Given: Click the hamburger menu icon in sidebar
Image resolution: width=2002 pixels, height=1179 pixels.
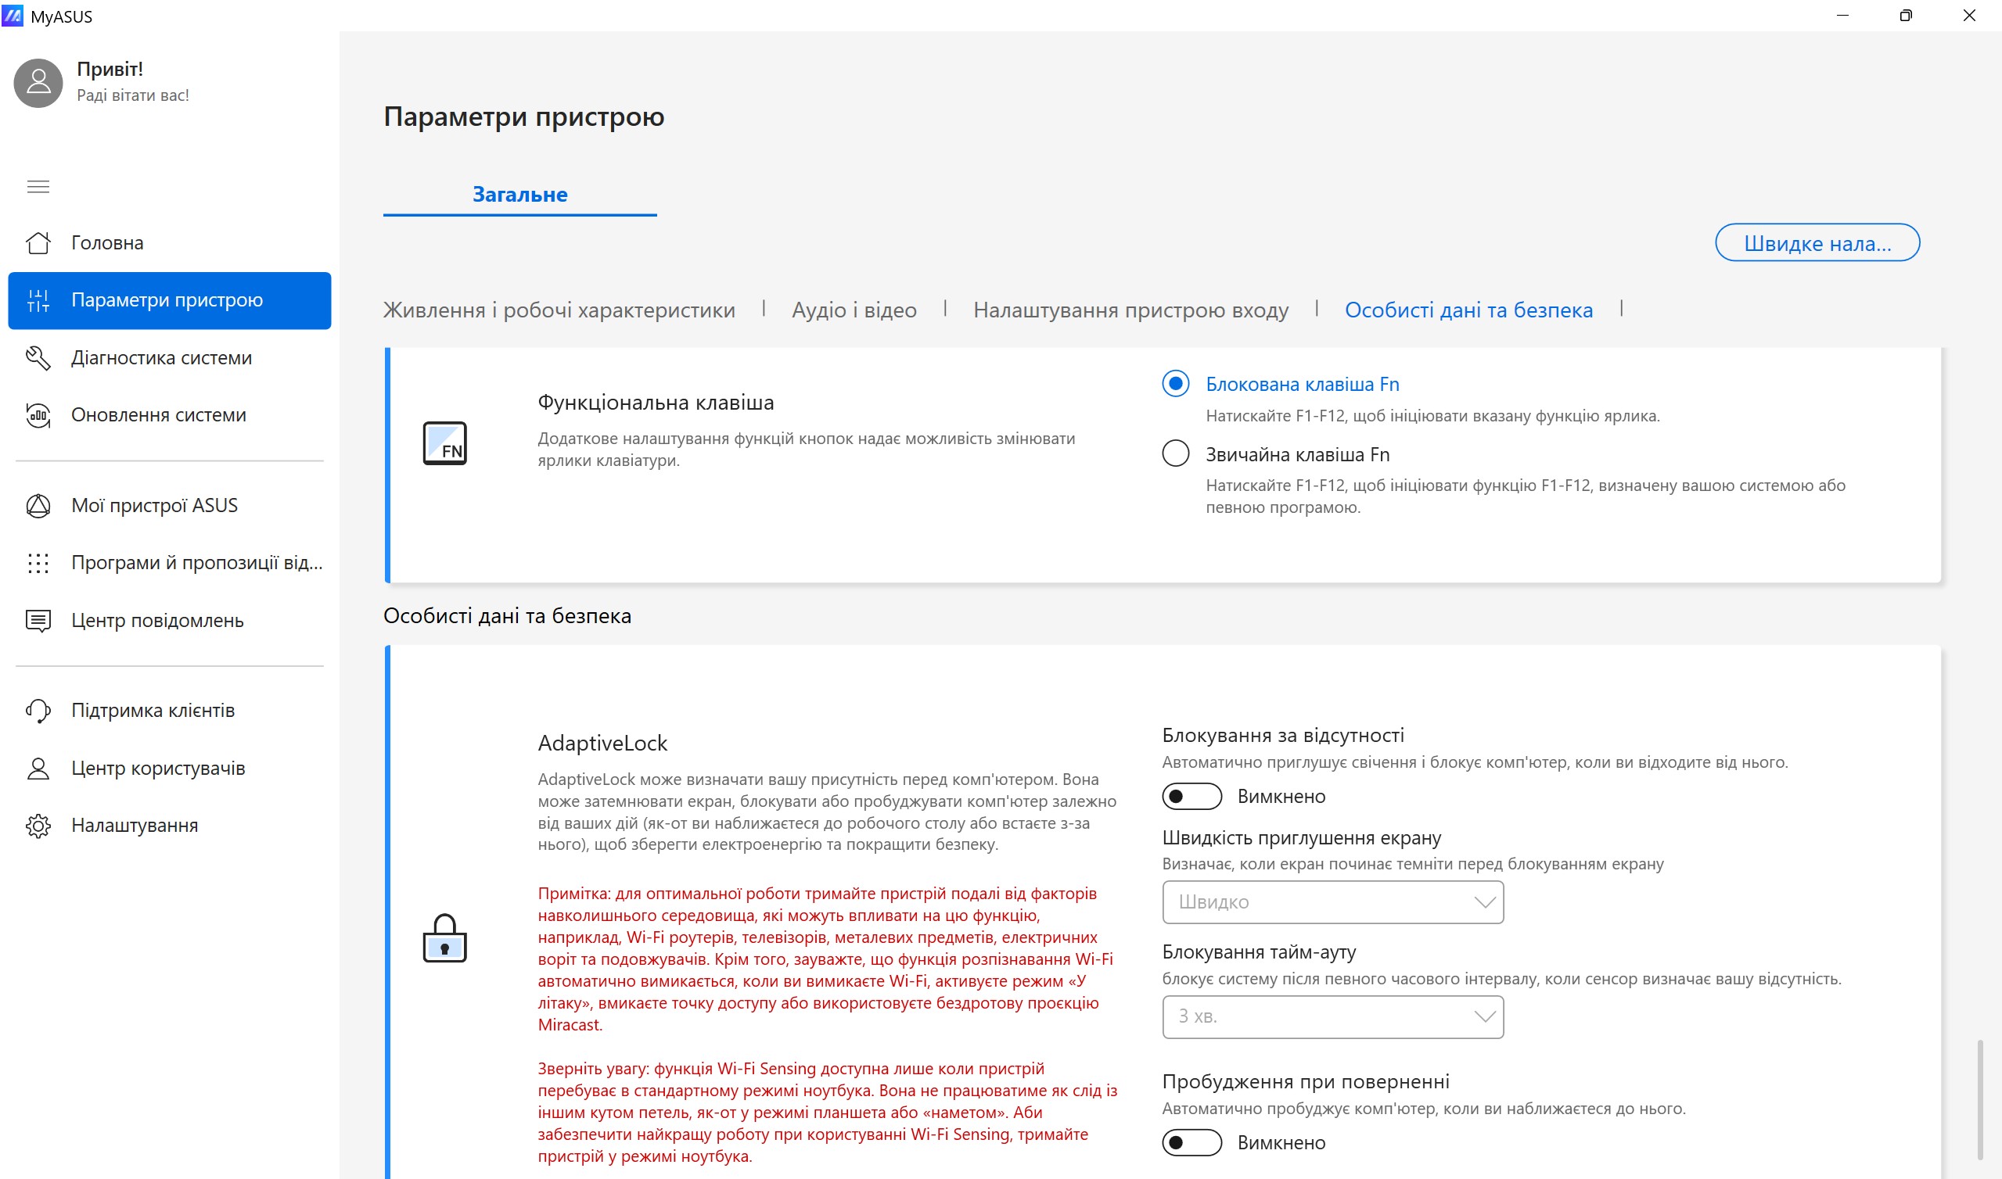Looking at the screenshot, I should 38,187.
